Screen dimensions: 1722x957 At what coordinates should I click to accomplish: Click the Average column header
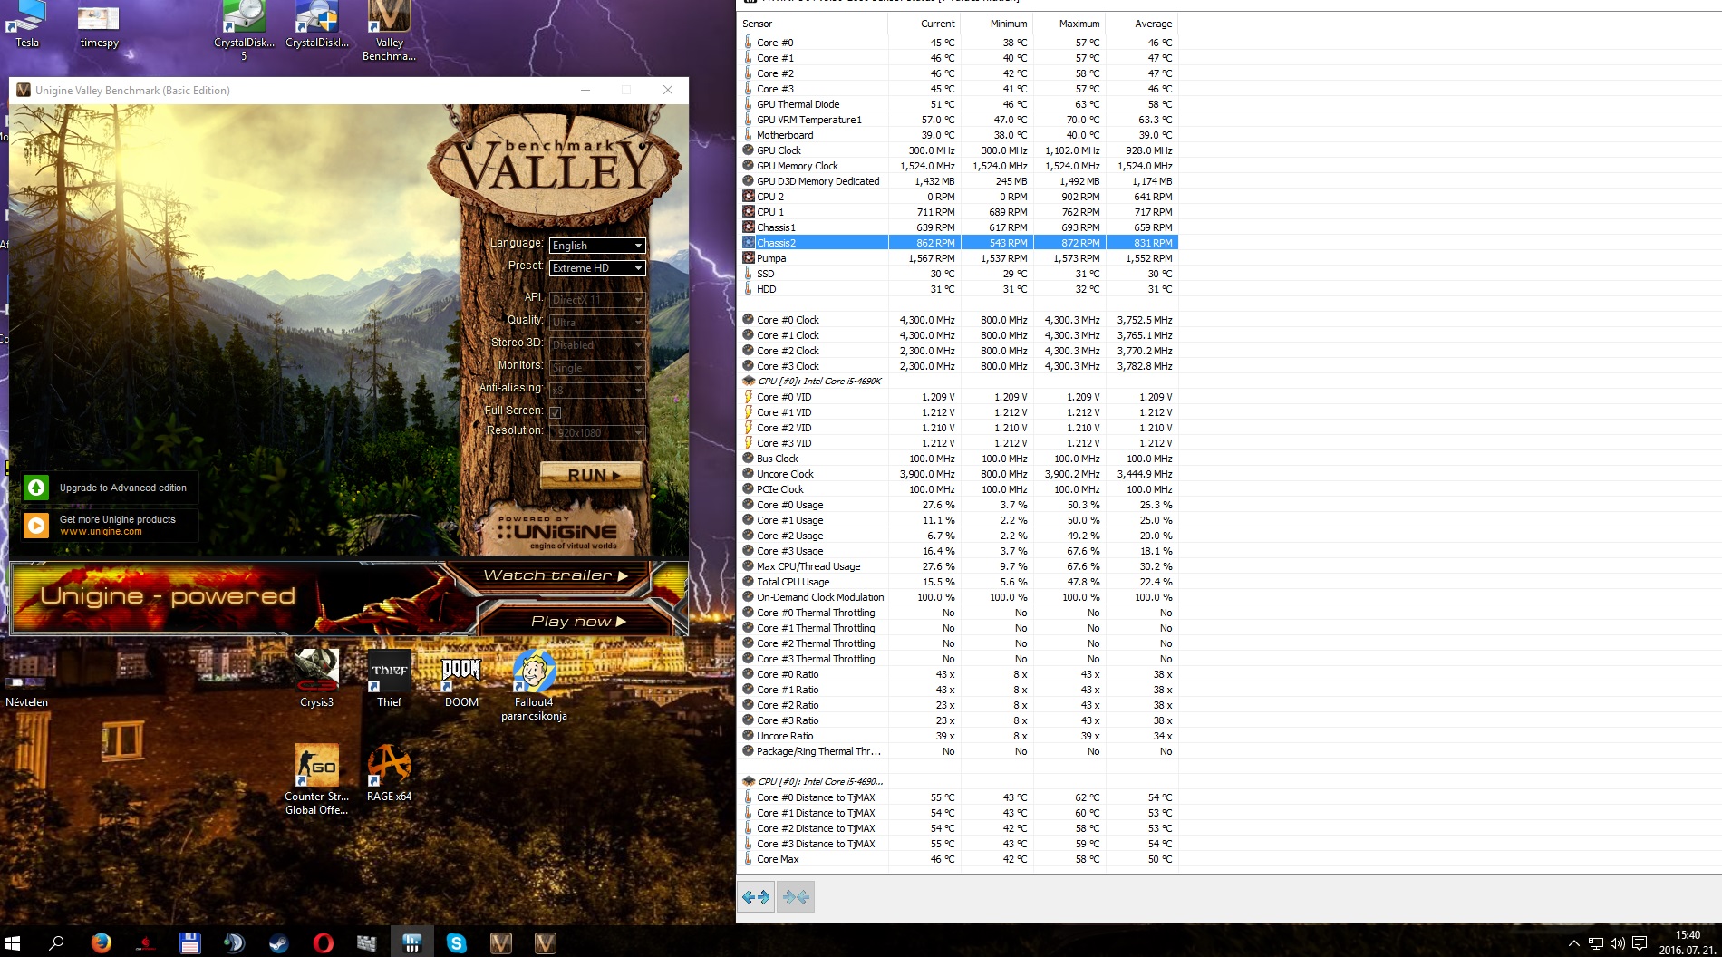[1142, 24]
